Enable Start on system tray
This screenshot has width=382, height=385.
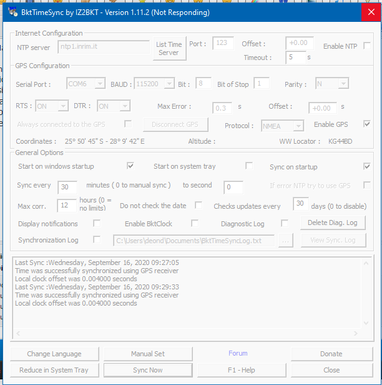point(249,166)
